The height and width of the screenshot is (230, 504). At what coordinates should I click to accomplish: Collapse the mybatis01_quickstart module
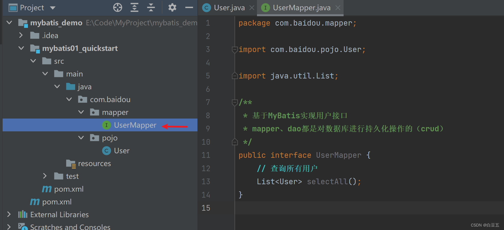[x=21, y=48]
